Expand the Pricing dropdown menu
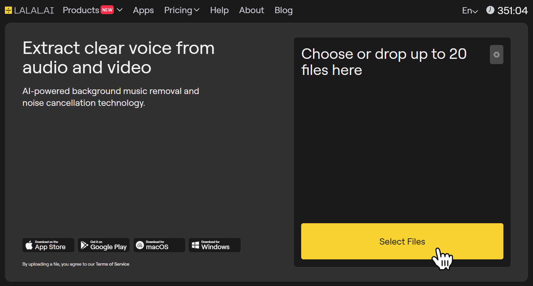The image size is (533, 286). tap(182, 11)
